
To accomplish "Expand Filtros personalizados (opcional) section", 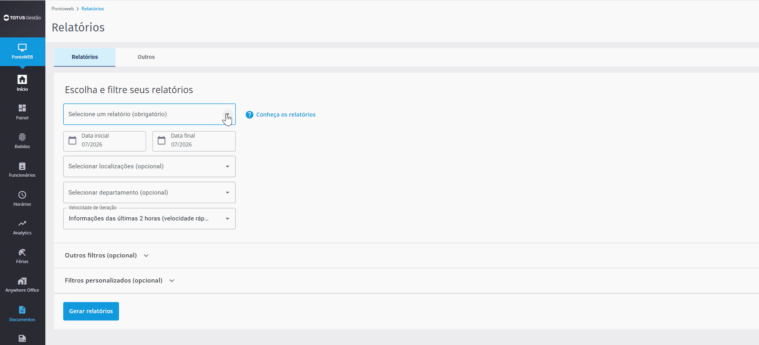I will 119,281.
